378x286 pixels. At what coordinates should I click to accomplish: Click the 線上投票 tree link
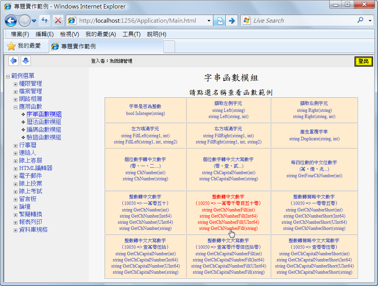30,183
